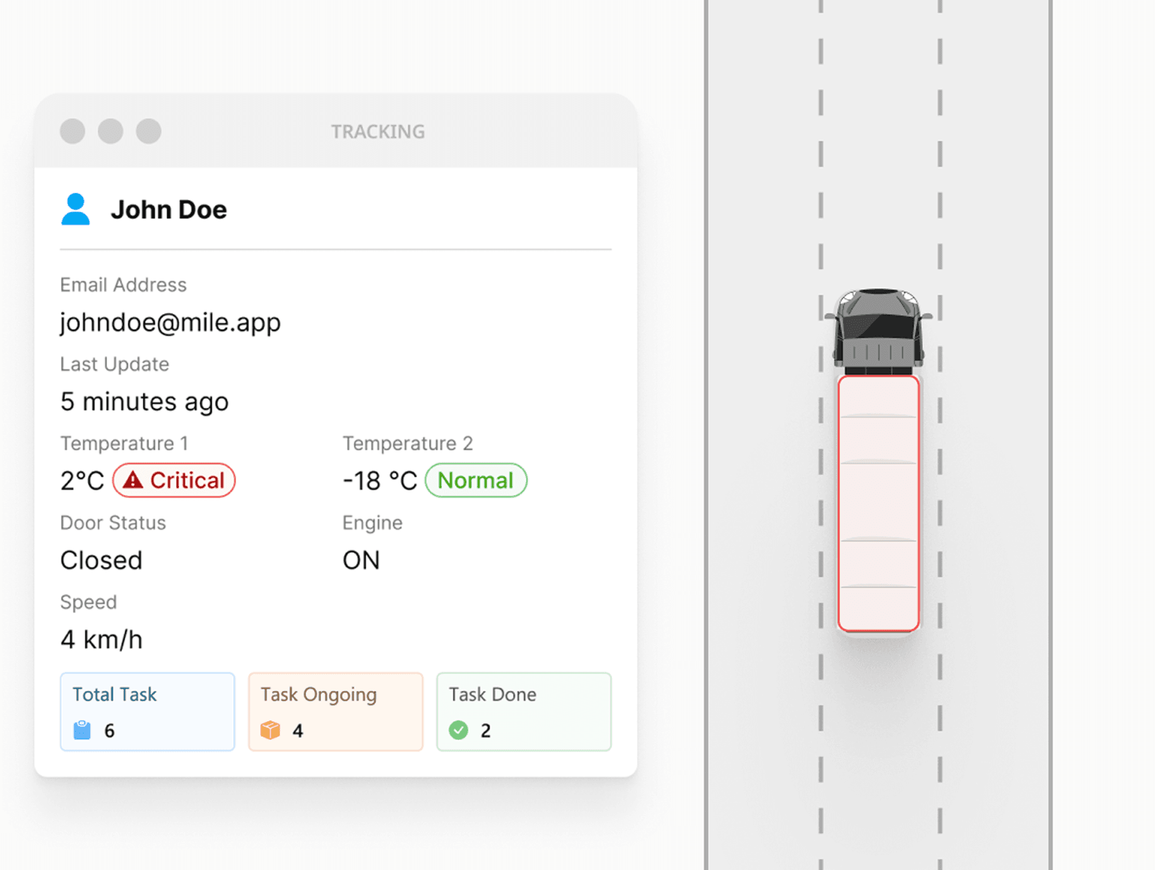
Task: Click the johndoe@mile.app email address
Action: pyautogui.click(x=170, y=322)
